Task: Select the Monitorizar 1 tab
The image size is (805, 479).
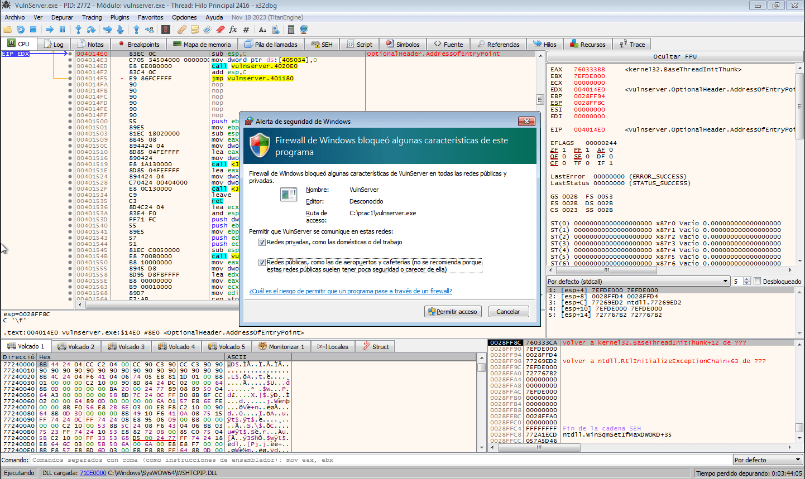Action: [x=281, y=346]
